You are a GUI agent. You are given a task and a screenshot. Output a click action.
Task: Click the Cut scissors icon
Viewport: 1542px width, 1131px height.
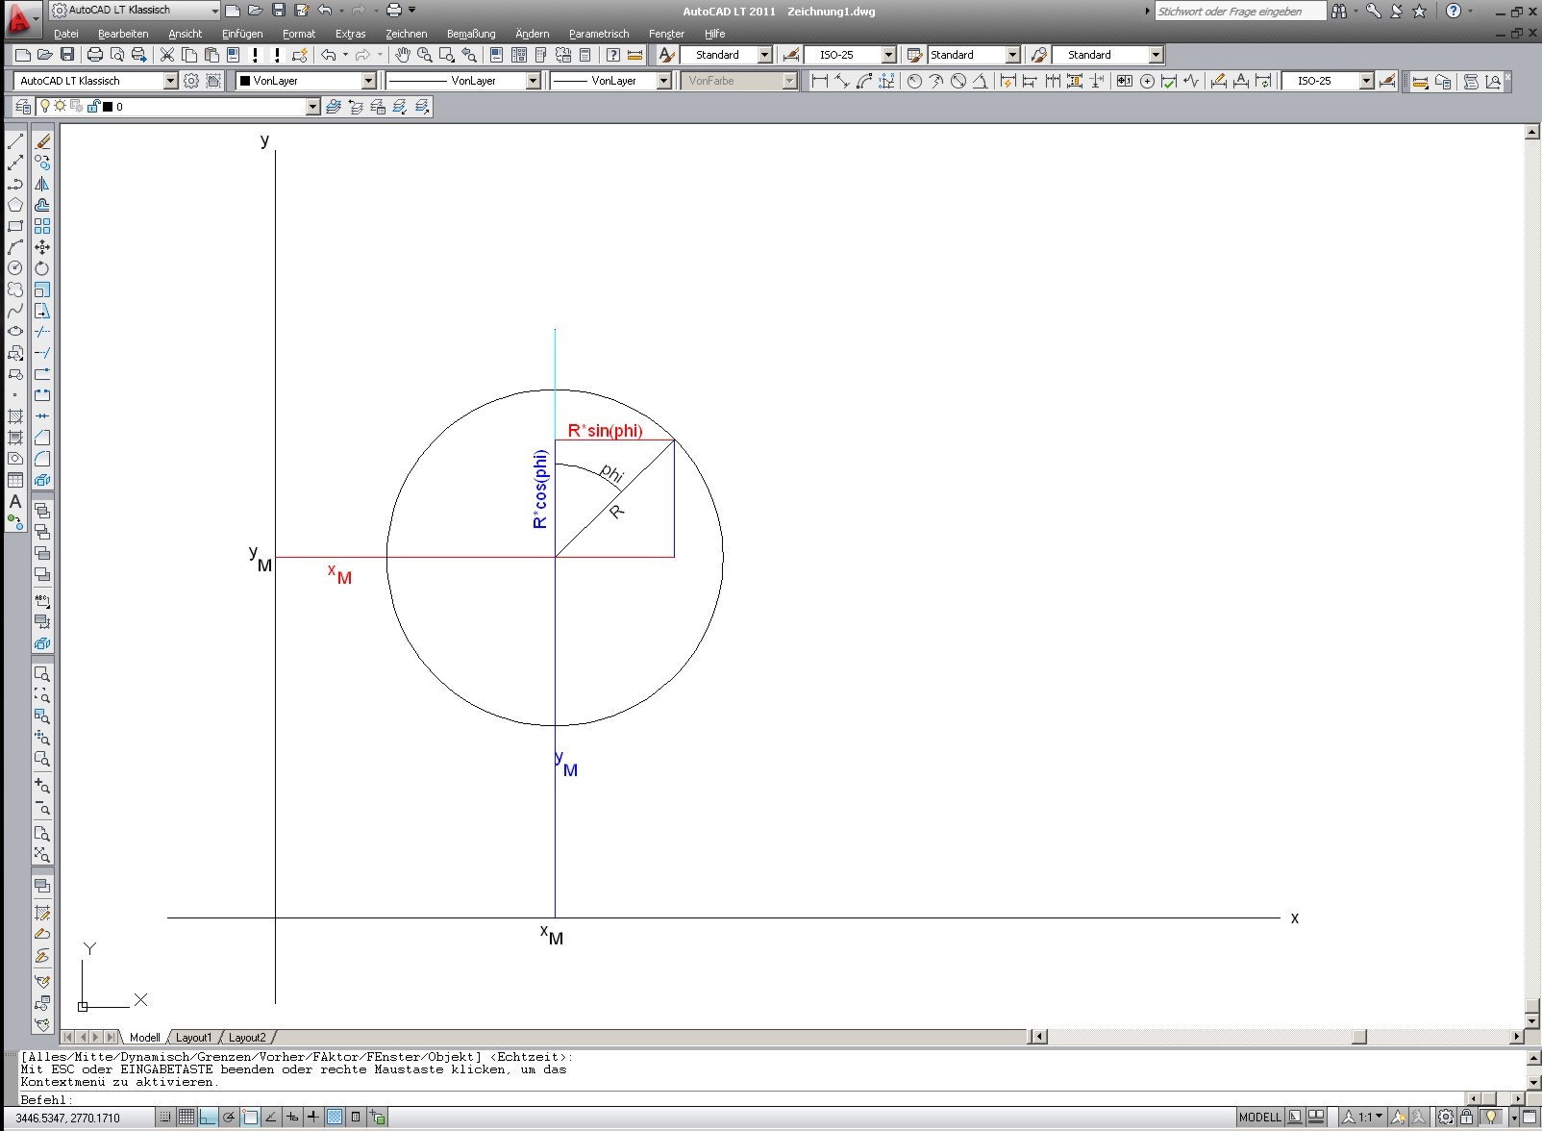tap(167, 55)
